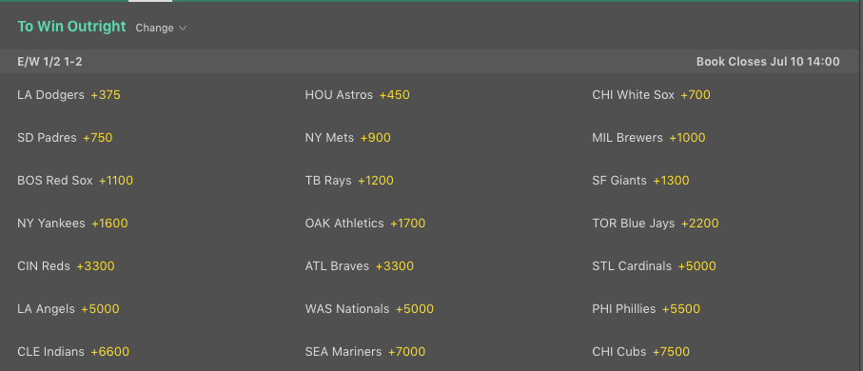
Task: Select ATL Braves +3300 bet
Action: [360, 265]
